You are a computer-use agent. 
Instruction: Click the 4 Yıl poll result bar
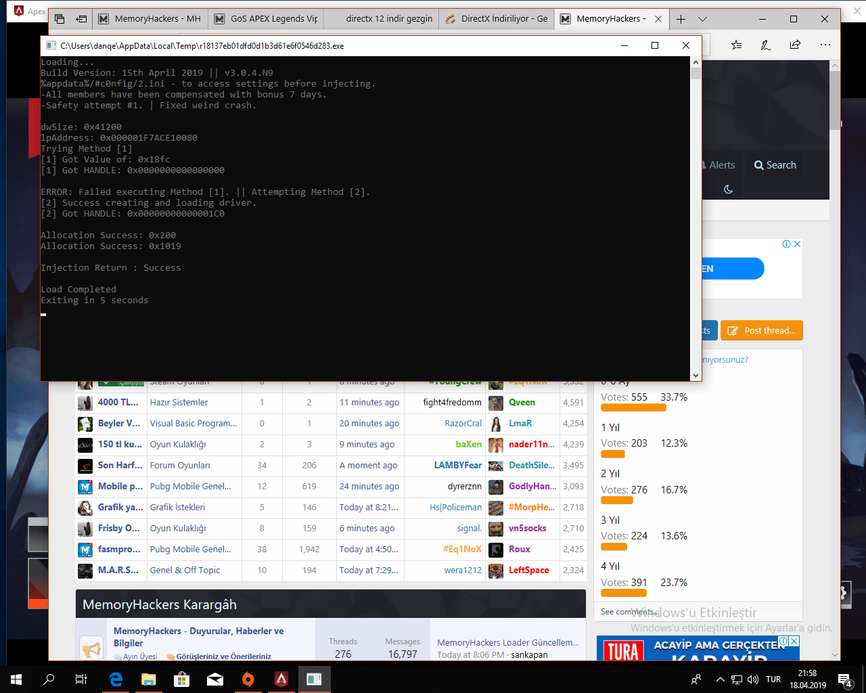(x=624, y=593)
